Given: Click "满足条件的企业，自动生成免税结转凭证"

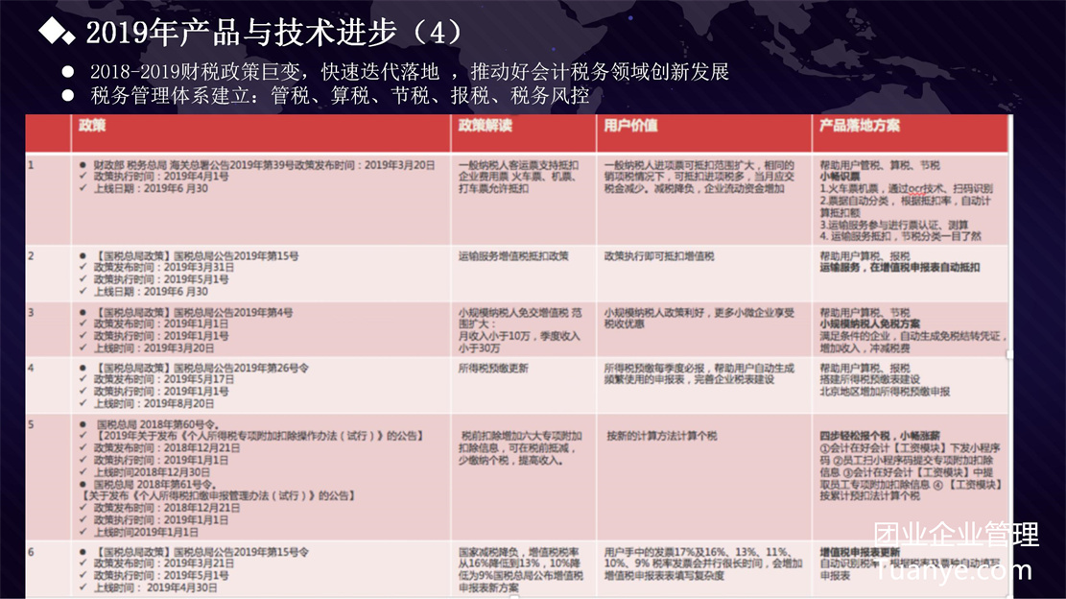Looking at the screenshot, I should (911, 336).
